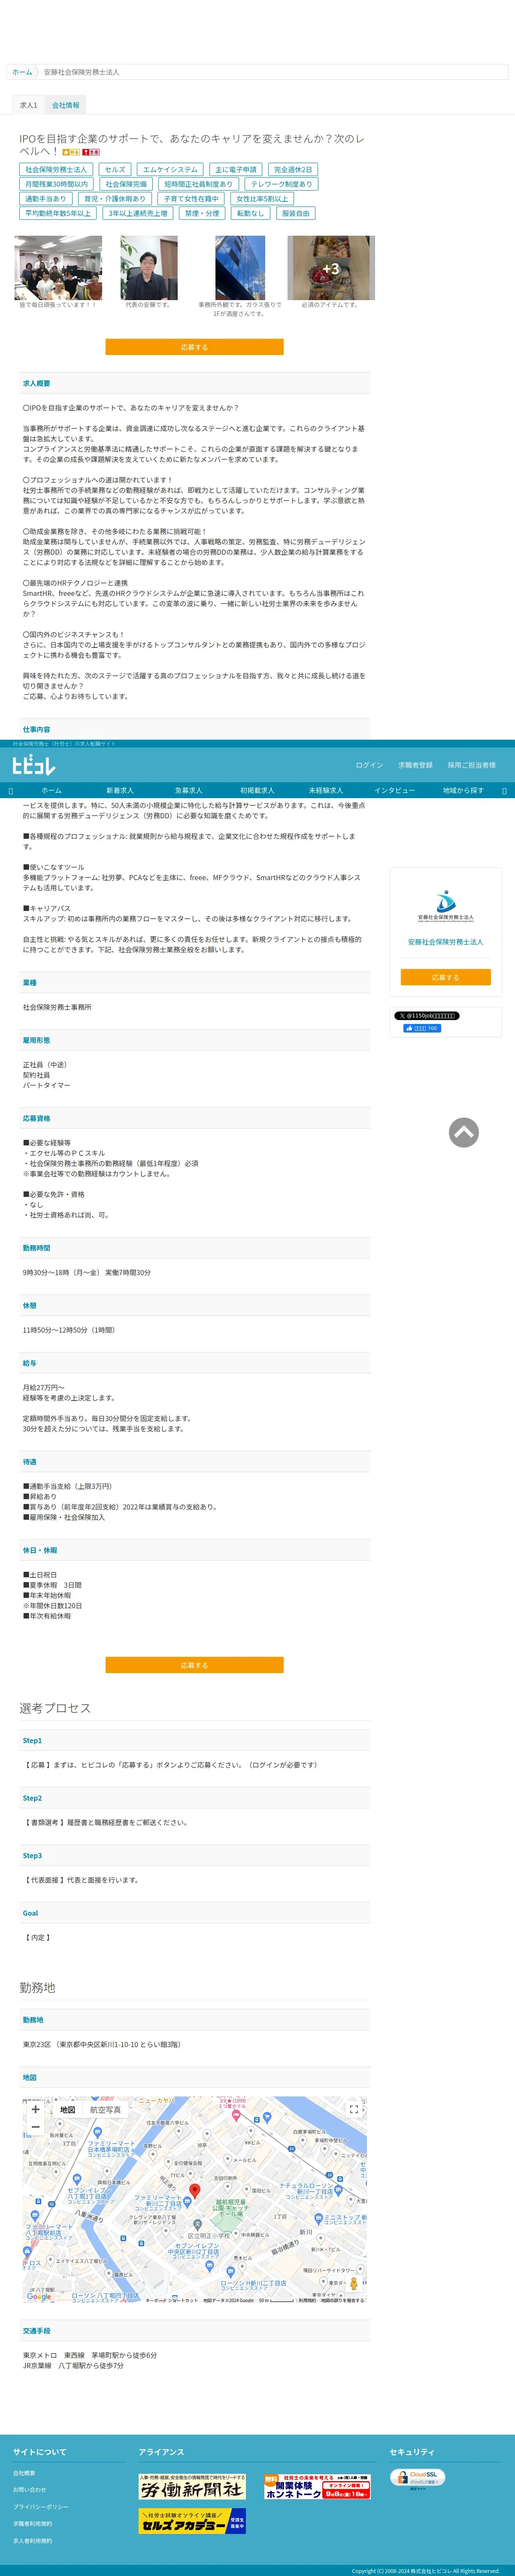Open the 未経験求人 menu item
Image resolution: width=515 pixels, height=2576 pixels.
(x=326, y=790)
